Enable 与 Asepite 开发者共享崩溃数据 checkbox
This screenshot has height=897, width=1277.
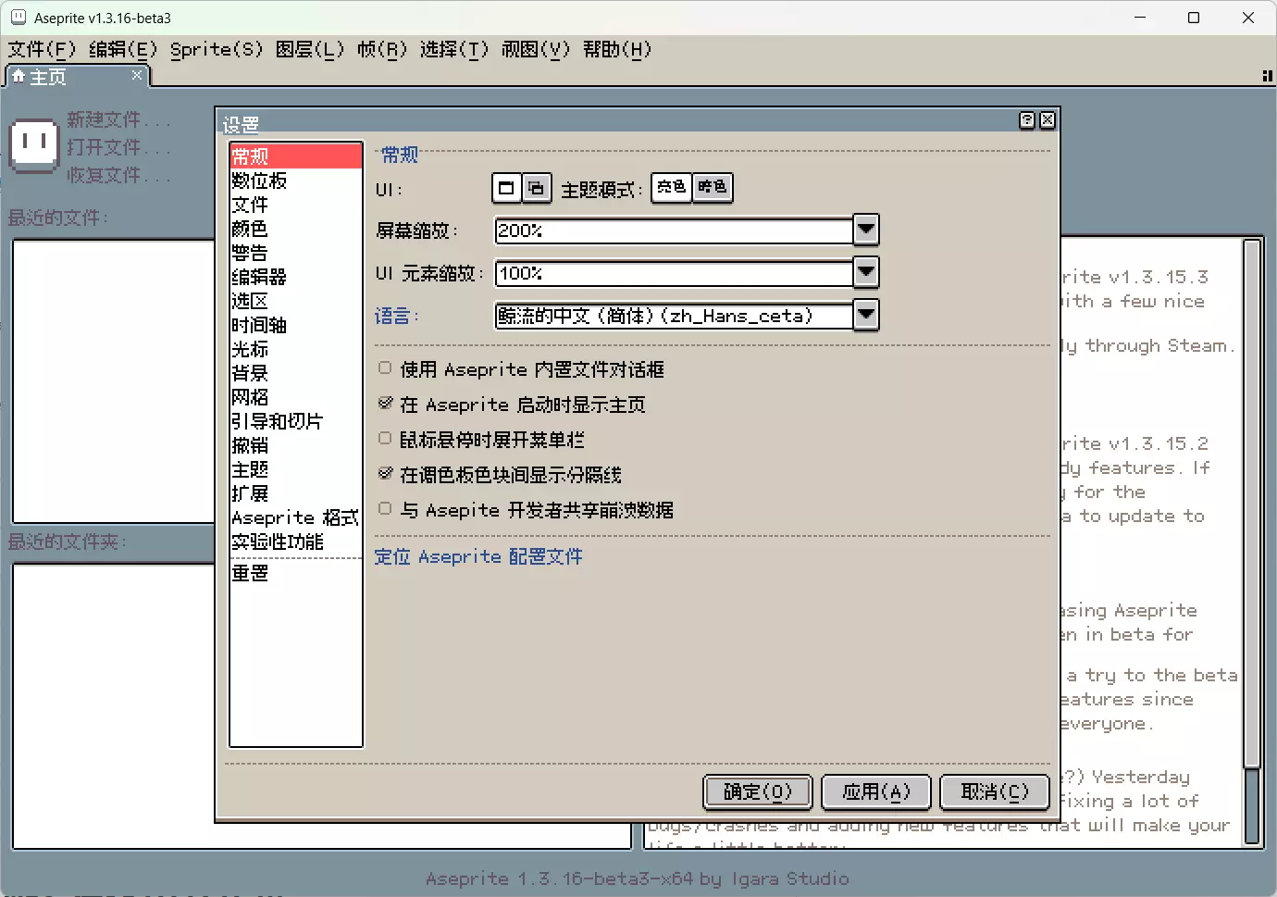pos(385,509)
